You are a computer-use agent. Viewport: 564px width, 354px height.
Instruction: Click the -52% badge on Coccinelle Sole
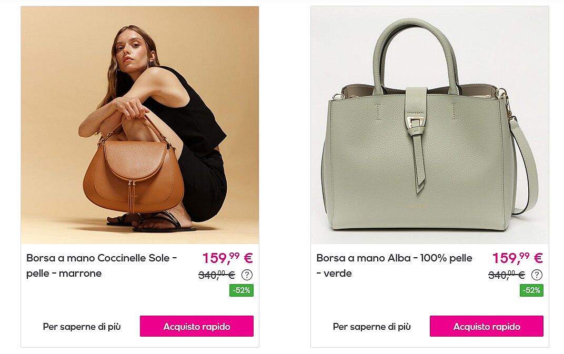(241, 290)
